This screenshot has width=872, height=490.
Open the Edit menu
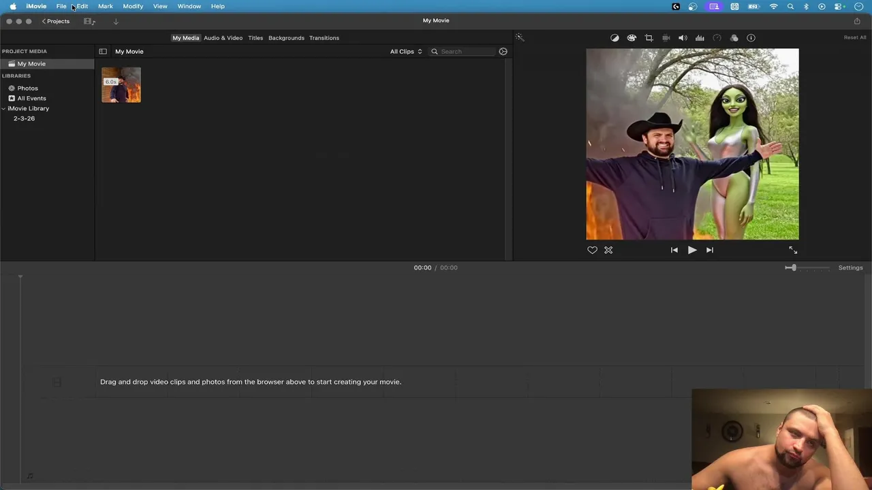pos(82,6)
